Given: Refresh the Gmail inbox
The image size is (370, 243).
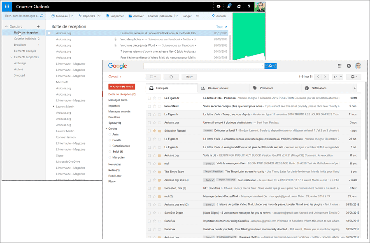Looking at the screenshot, I should [x=171, y=77].
